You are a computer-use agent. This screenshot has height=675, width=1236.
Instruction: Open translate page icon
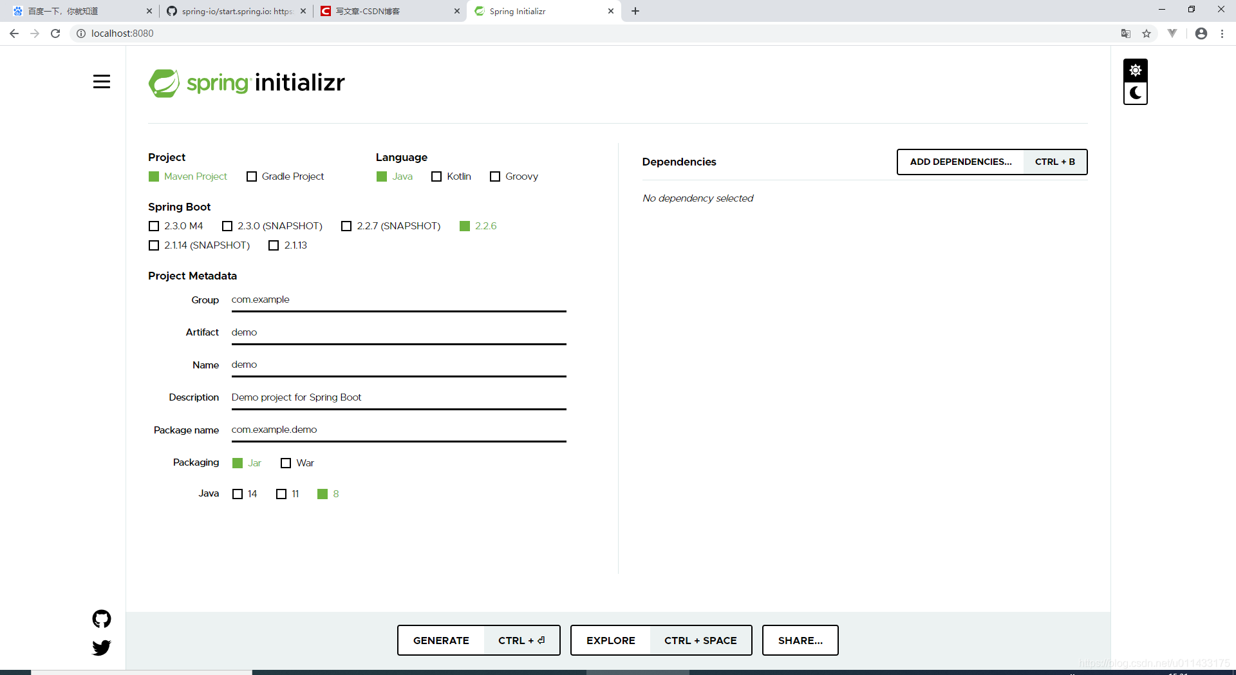tap(1126, 33)
